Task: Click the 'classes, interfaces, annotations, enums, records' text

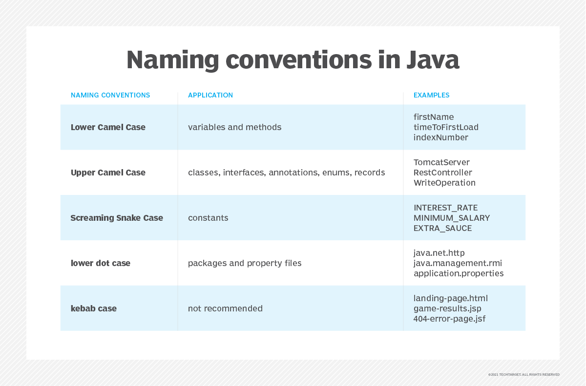Action: pyautogui.click(x=286, y=173)
